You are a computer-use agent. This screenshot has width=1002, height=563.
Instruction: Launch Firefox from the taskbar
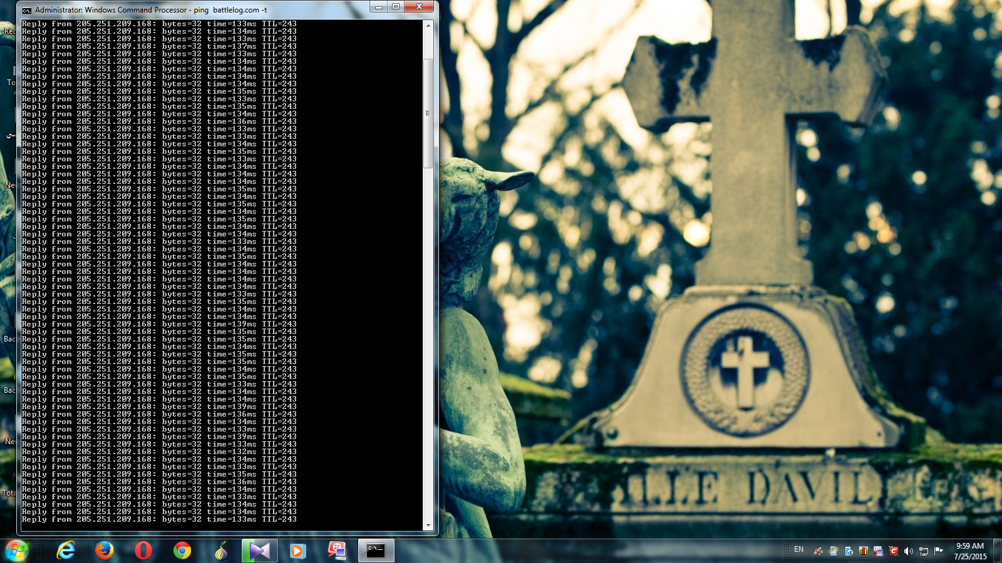(105, 550)
